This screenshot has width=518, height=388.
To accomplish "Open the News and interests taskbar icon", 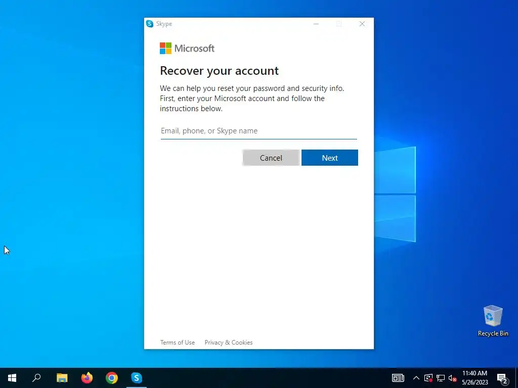I will pyautogui.click(x=398, y=378).
